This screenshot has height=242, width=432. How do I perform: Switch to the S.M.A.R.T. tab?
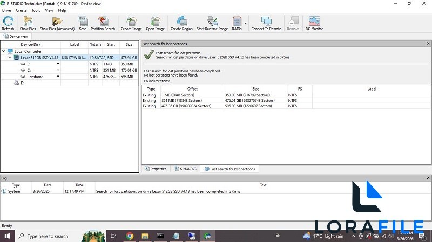[185, 169]
